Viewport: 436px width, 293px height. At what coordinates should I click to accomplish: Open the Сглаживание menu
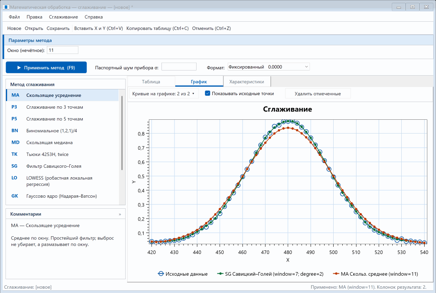[x=63, y=17]
